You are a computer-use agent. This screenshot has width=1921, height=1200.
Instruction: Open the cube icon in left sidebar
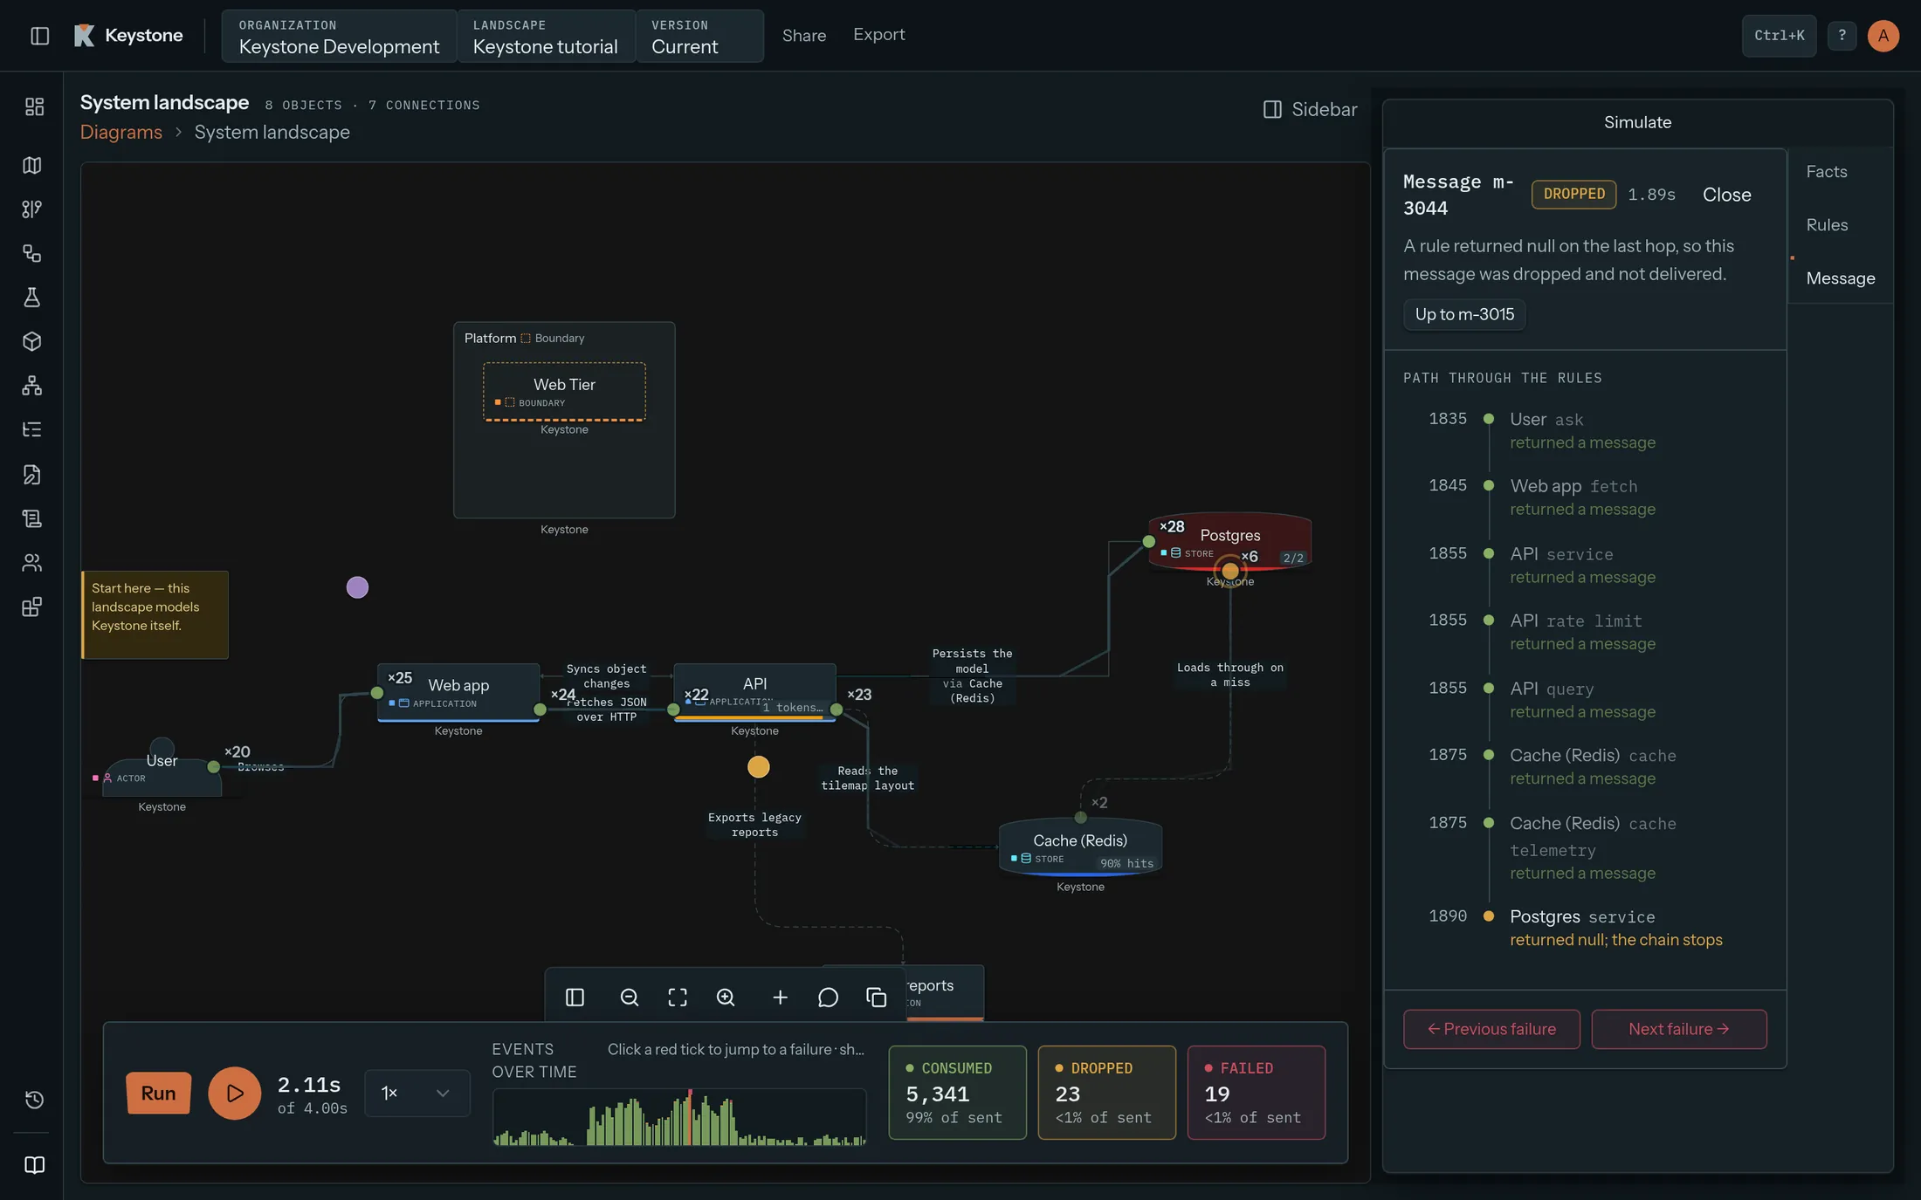[33, 341]
